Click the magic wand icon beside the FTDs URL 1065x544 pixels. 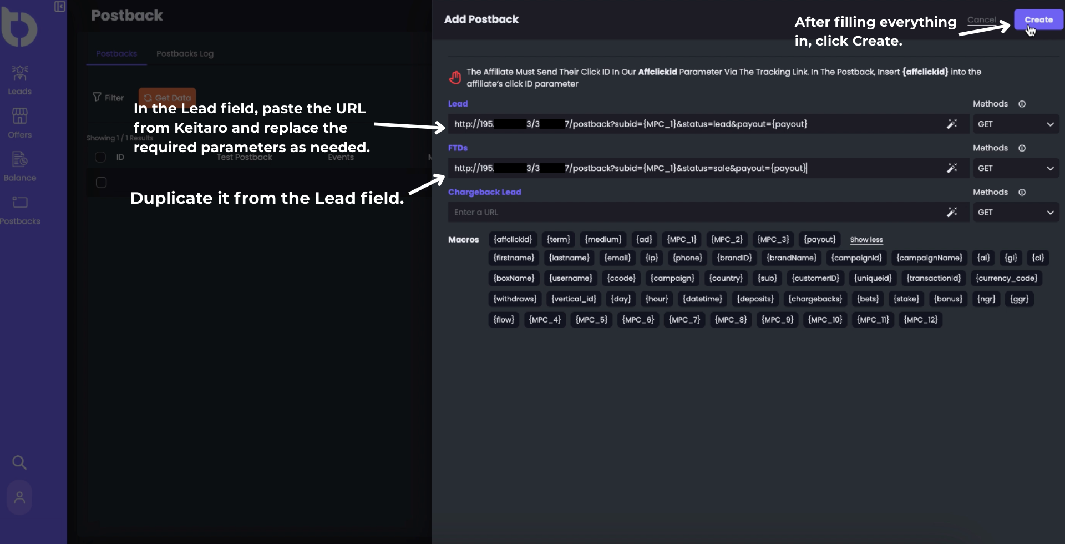coord(952,168)
